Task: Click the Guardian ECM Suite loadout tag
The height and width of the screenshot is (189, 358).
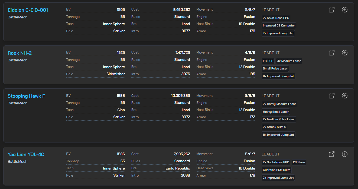Action: pyautogui.click(x=276, y=170)
